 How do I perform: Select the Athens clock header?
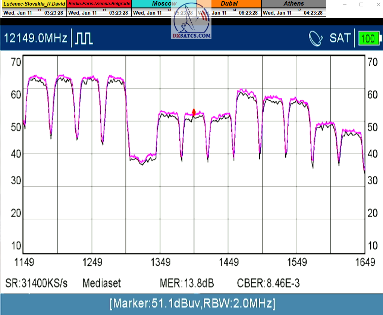coord(294,4)
